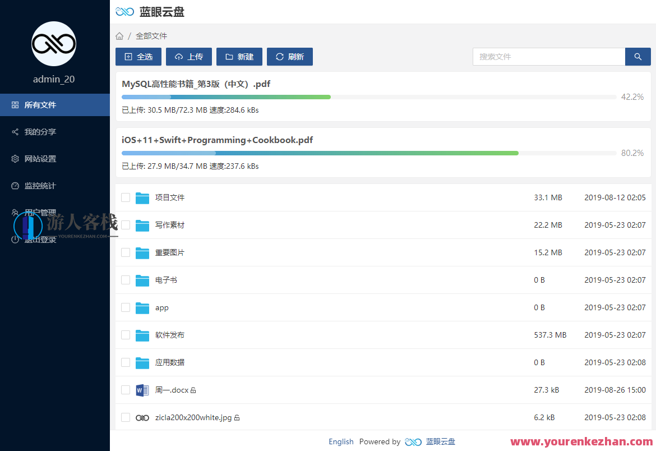This screenshot has height=451, width=656.
Task: Switch language via the English link
Action: point(341,441)
